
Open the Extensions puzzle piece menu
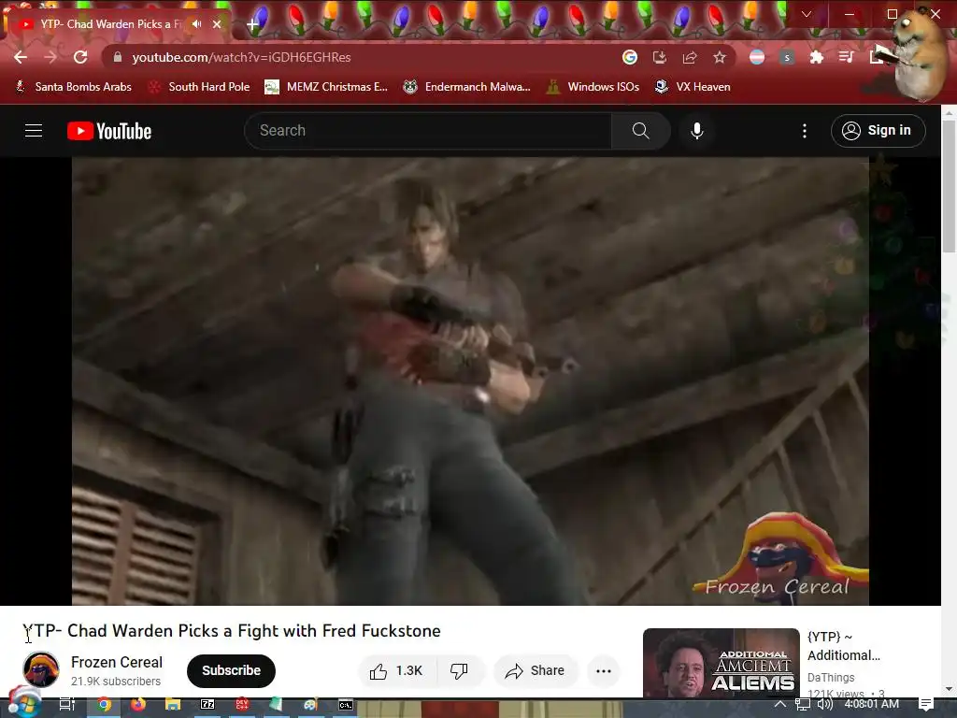click(817, 57)
